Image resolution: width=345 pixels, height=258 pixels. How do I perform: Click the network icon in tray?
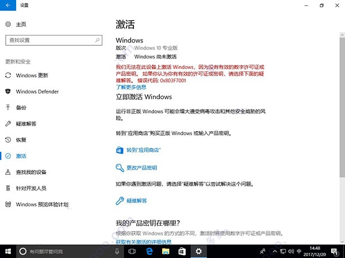pos(283,252)
